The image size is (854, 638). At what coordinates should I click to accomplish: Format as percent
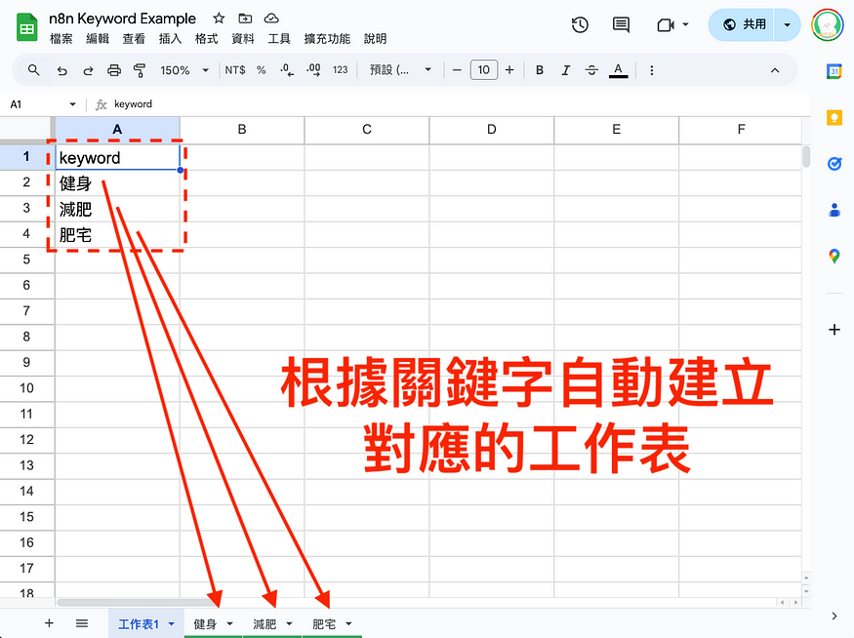coord(262,70)
